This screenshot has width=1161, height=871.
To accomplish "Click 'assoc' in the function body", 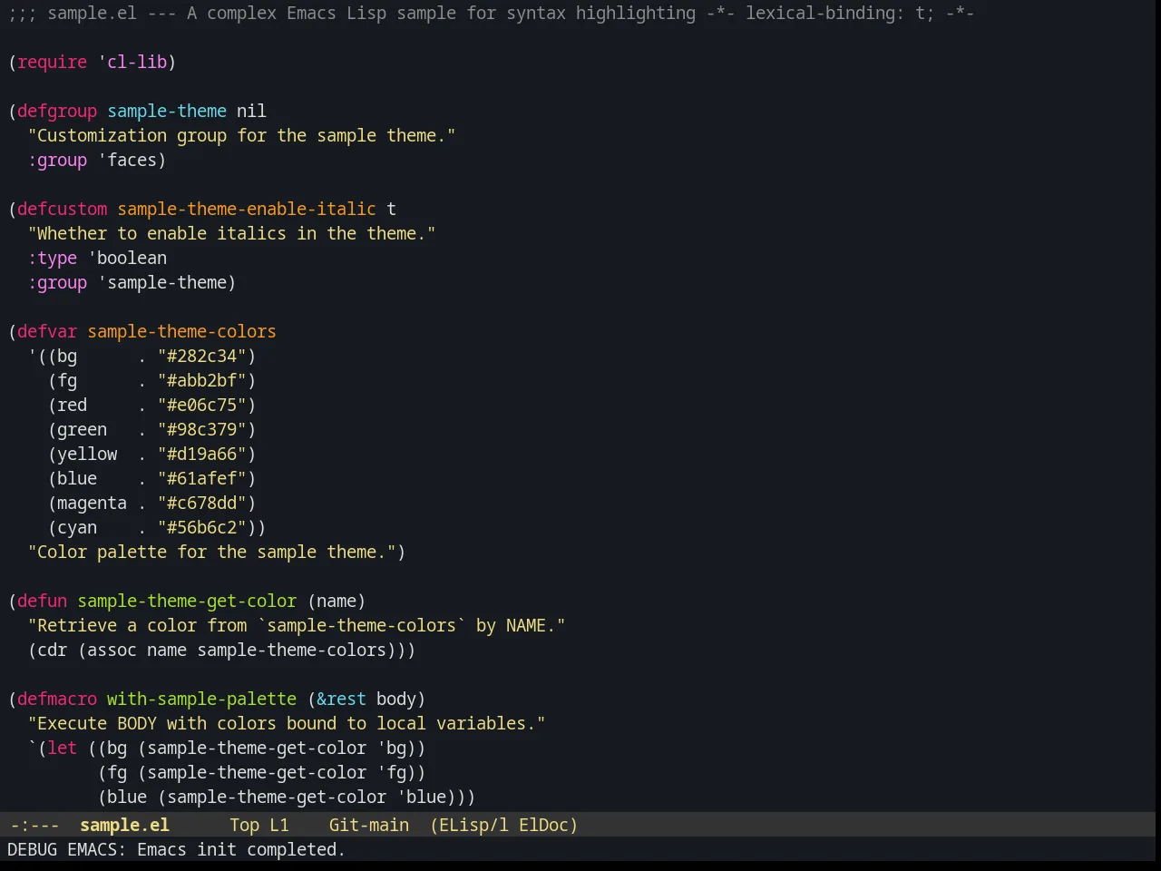I will (x=112, y=650).
